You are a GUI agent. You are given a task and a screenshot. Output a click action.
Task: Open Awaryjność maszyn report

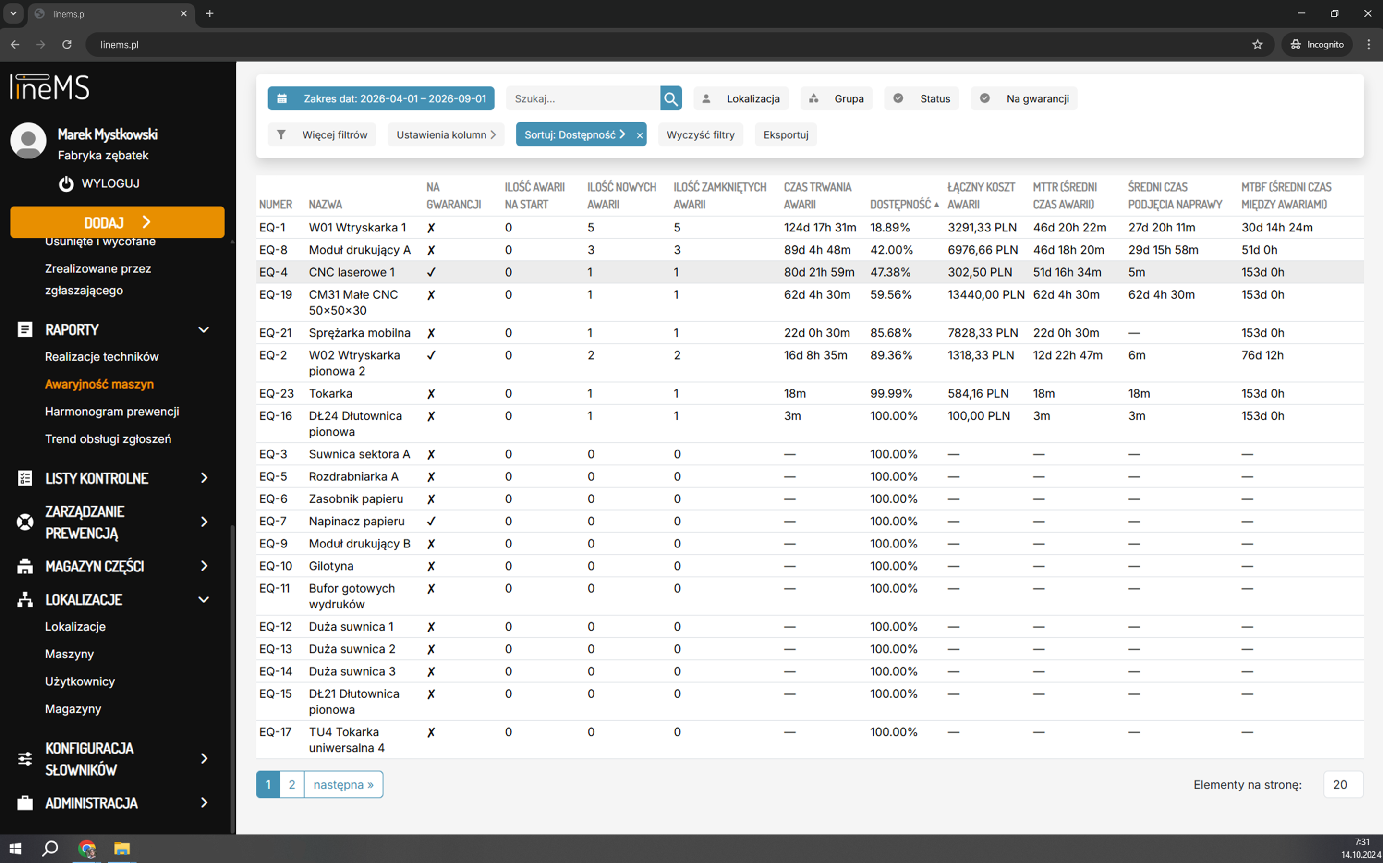99,384
